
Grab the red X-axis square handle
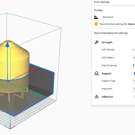[x=32, y=70]
